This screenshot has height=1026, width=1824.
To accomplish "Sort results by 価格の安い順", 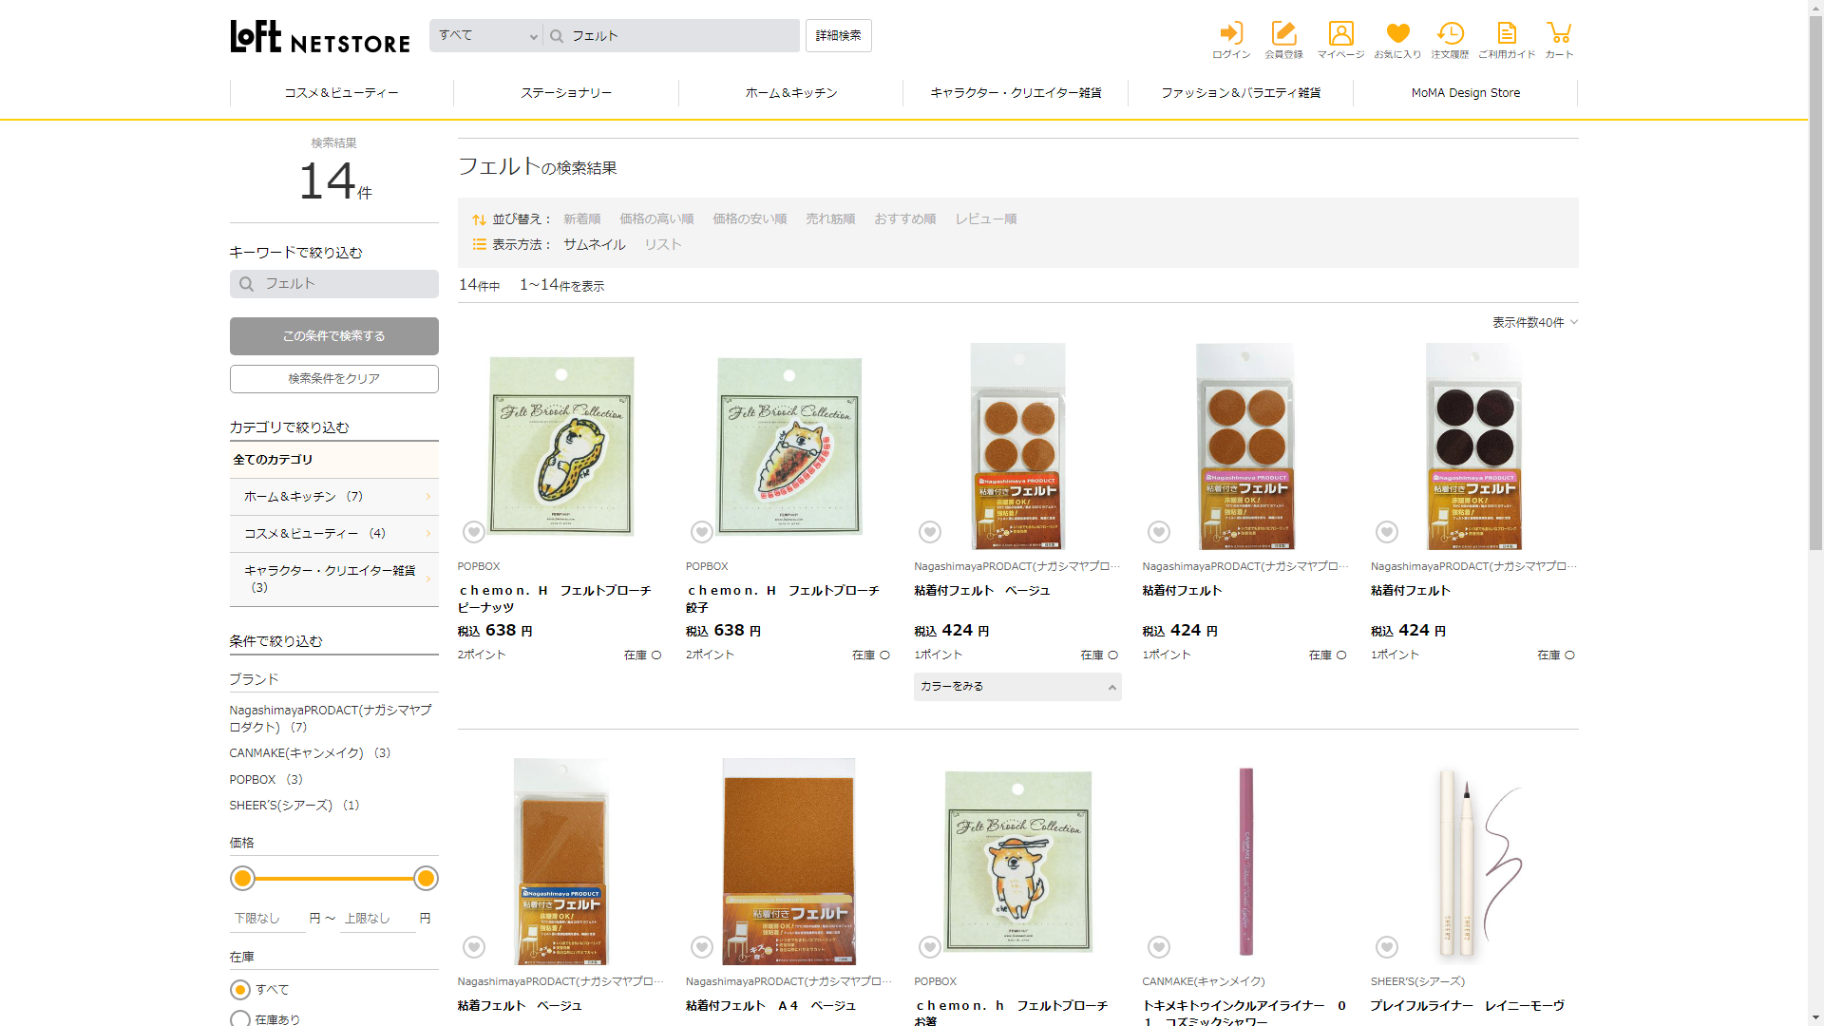I will pyautogui.click(x=750, y=219).
